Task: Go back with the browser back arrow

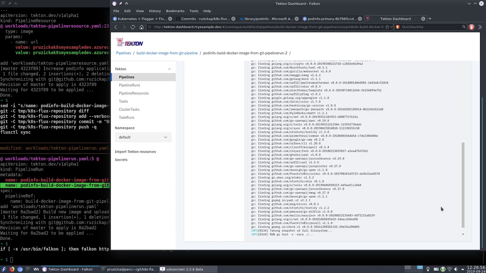Action: pyautogui.click(x=116, y=27)
